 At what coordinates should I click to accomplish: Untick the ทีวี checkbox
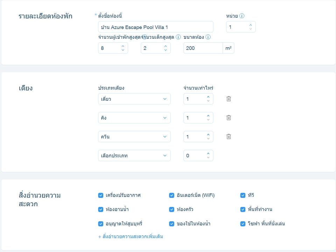tap(243, 195)
